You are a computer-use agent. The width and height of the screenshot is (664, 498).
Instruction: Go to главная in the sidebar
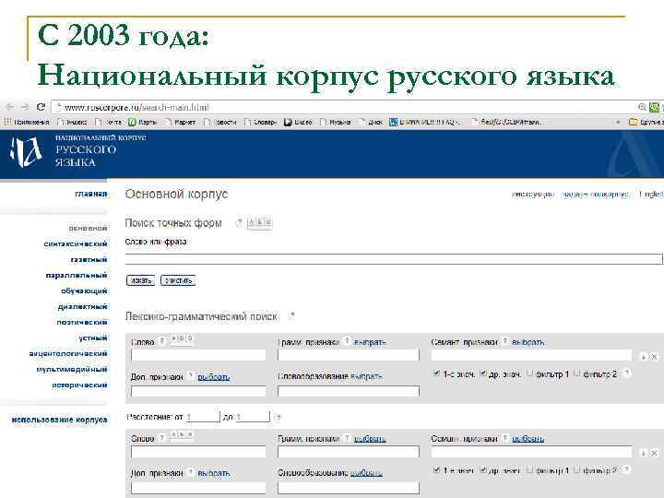(x=91, y=194)
